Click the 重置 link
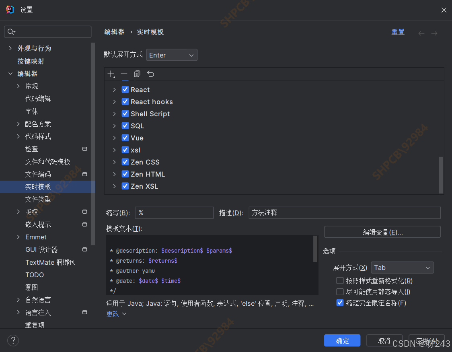Screen dimensions: 452x352 coord(398,32)
